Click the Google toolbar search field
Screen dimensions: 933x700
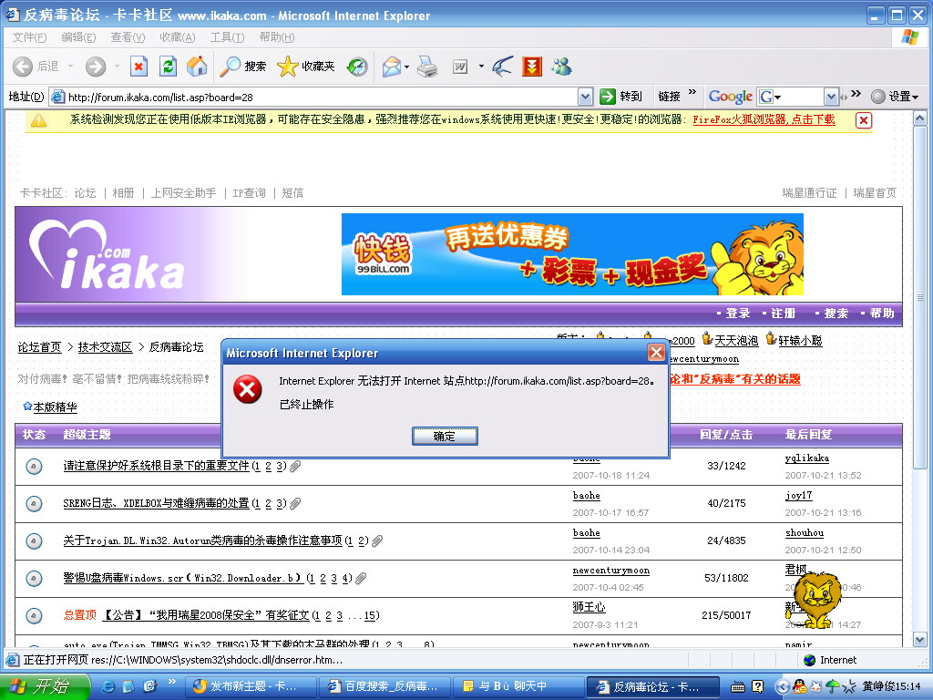click(798, 97)
